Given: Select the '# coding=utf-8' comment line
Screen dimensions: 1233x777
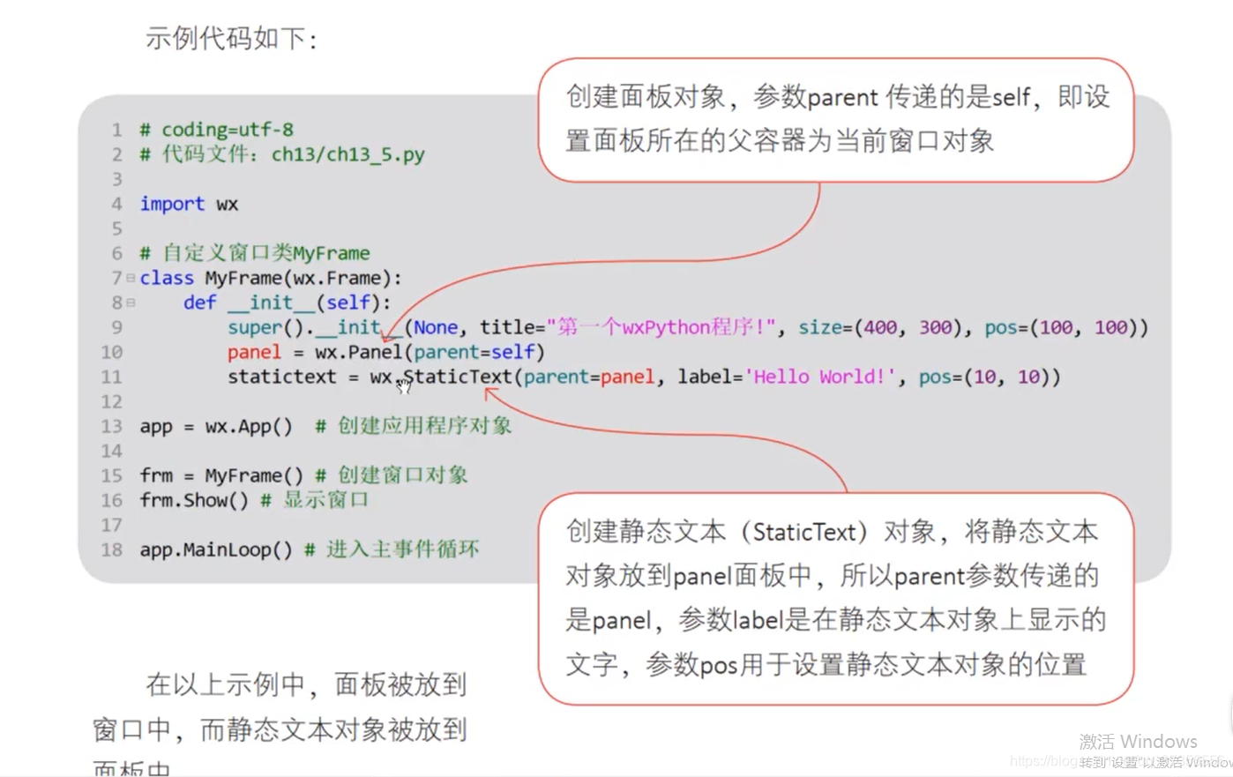Looking at the screenshot, I should [x=216, y=130].
